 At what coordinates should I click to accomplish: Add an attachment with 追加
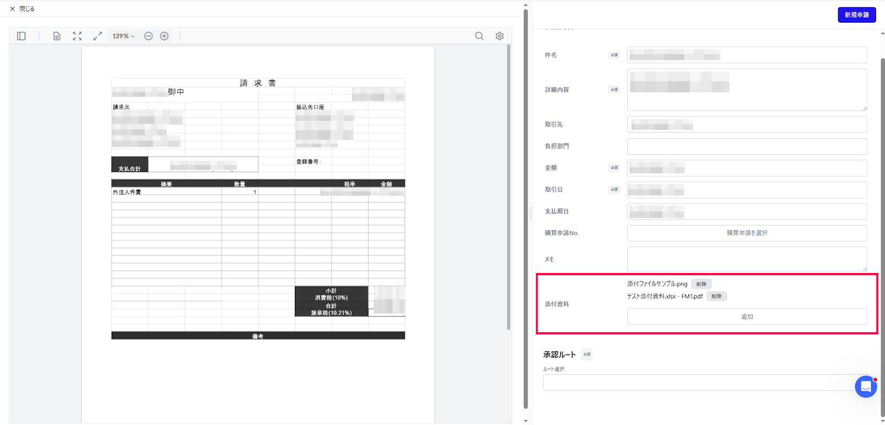747,317
